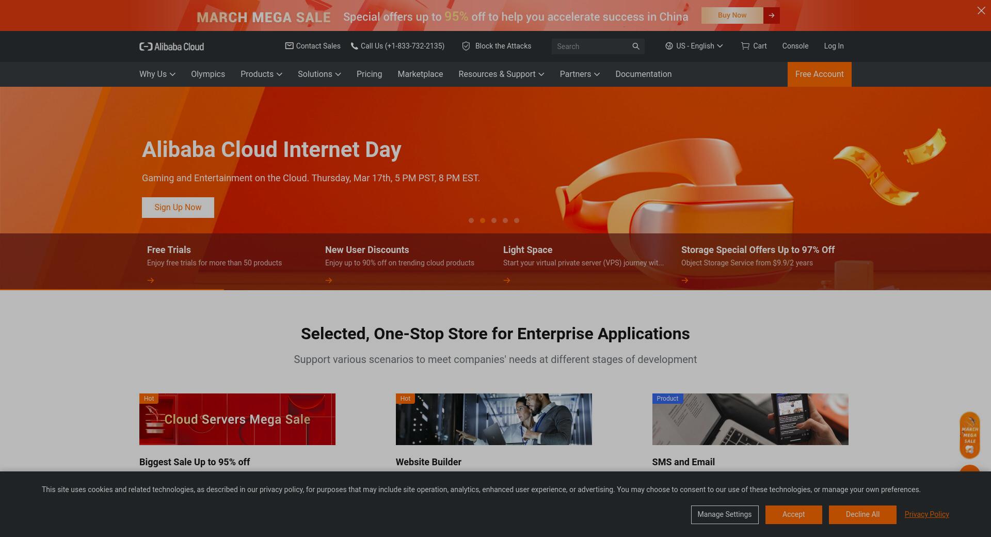Click the floating March Mega Sale badge
Viewport: 991px width, 537px height.
969,435
